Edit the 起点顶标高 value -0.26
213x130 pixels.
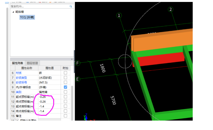pos(49,97)
